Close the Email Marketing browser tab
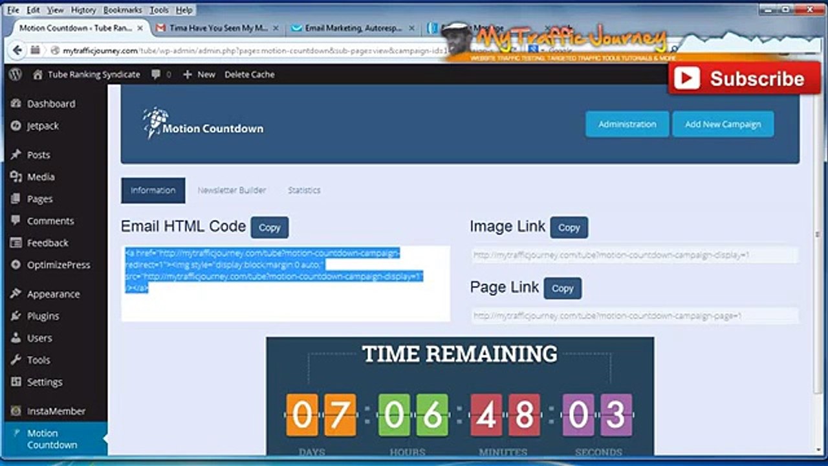The image size is (828, 466). coord(412,28)
